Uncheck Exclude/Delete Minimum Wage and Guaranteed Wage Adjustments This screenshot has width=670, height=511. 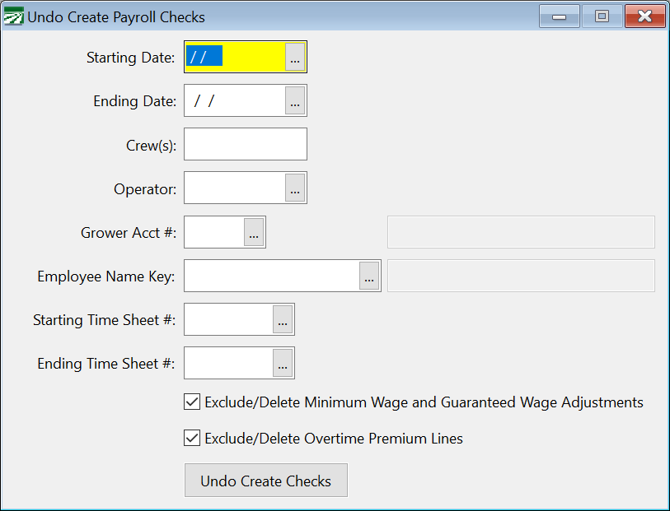[191, 402]
